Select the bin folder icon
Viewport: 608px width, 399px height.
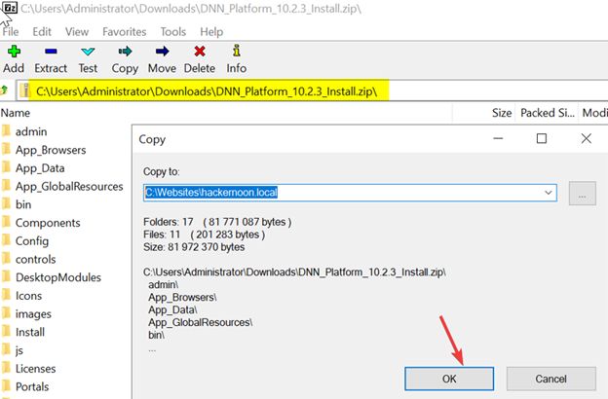click(x=6, y=204)
